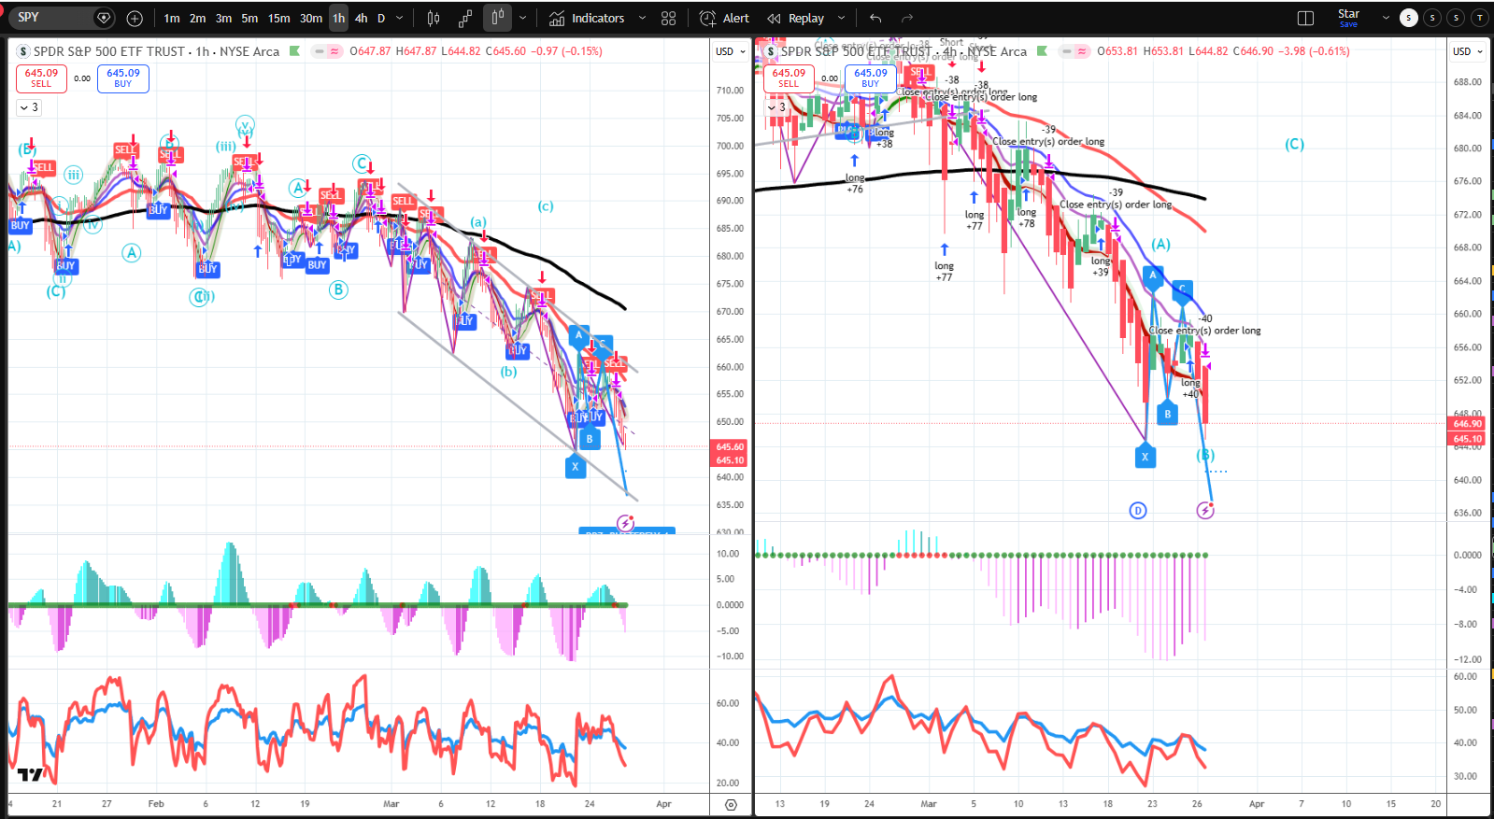Click the 646.90 price label on 4h axis
Screen dimensions: 1494x819
coord(1467,424)
